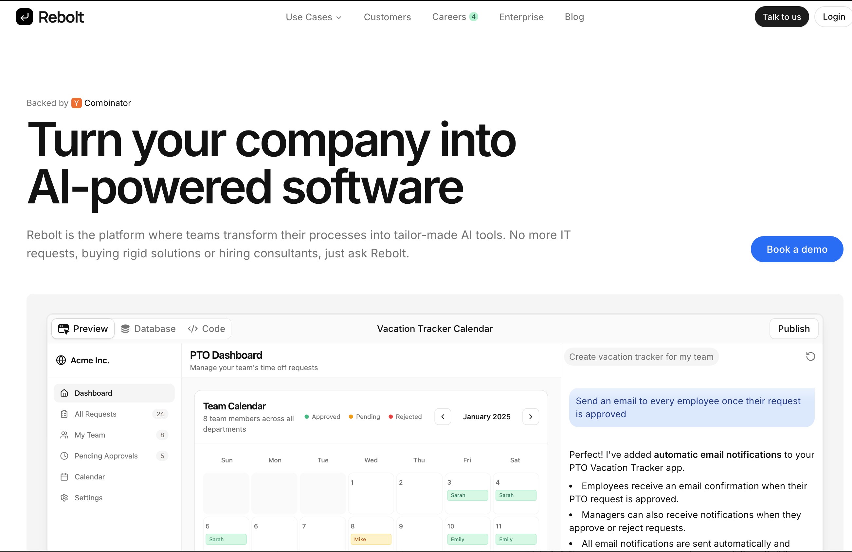Click the globe icon beside Acme Inc.
This screenshot has width=852, height=552.
61,360
